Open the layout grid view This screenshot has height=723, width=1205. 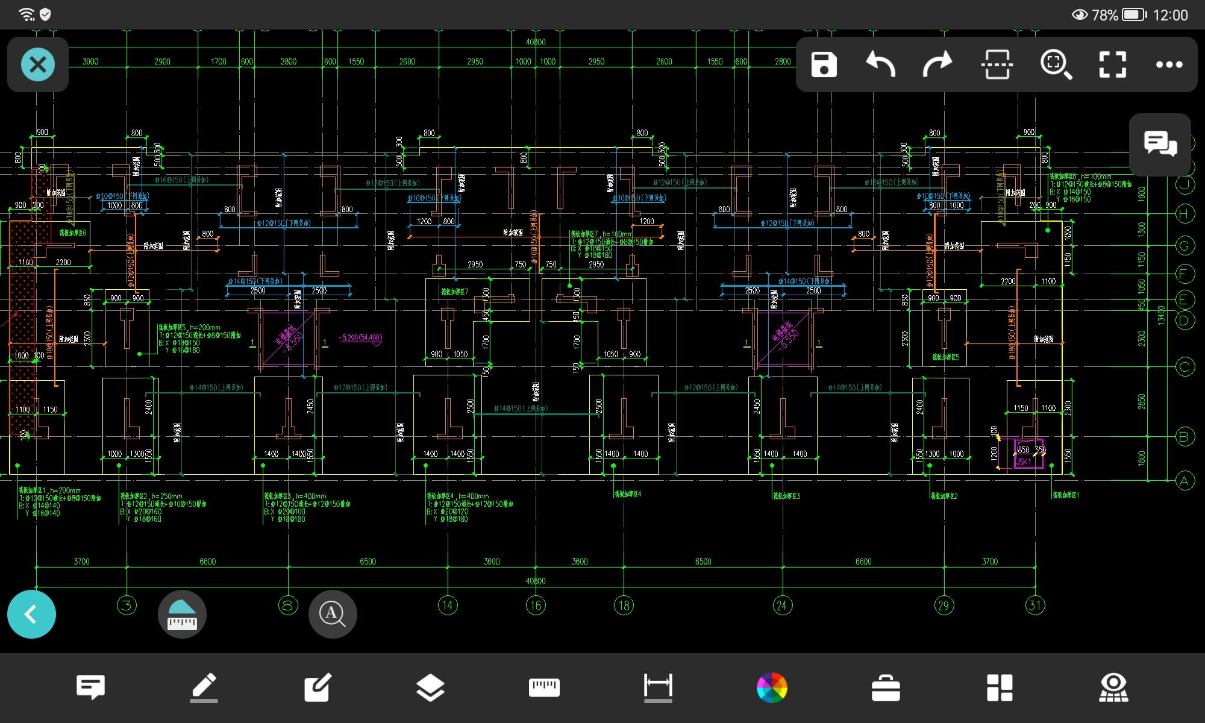pos(1000,687)
